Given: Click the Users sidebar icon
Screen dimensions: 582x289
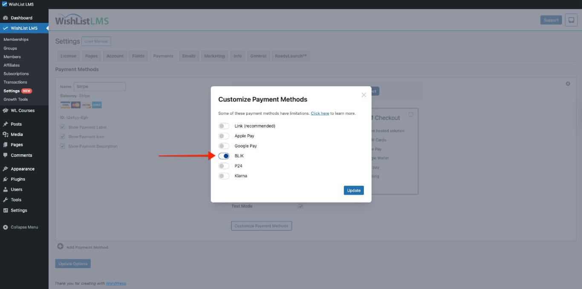Looking at the screenshot, I should point(6,189).
